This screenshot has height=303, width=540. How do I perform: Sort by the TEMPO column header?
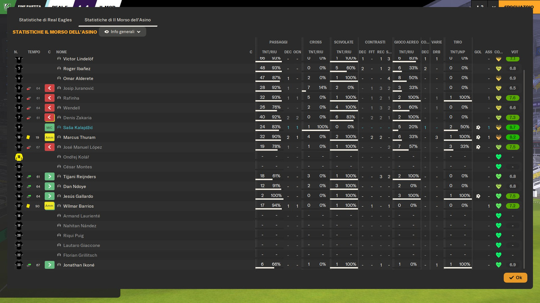click(x=34, y=52)
